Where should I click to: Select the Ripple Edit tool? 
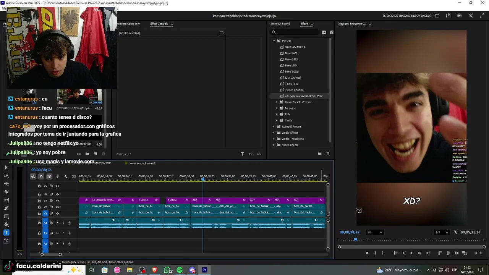pyautogui.click(x=6, y=184)
